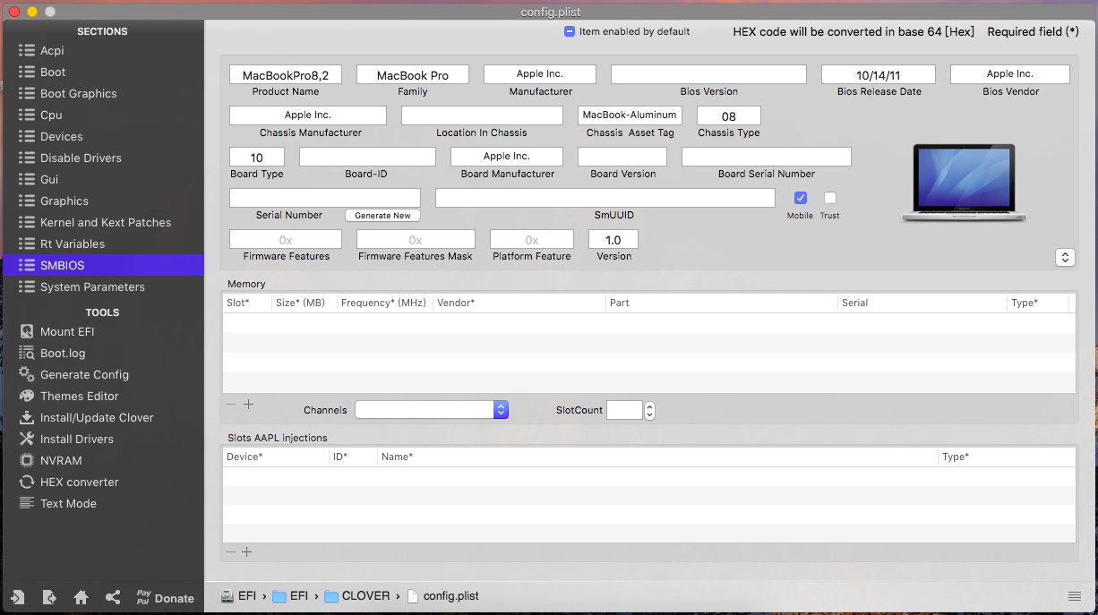Click the Family field
This screenshot has height=615, width=1098.
tap(413, 74)
